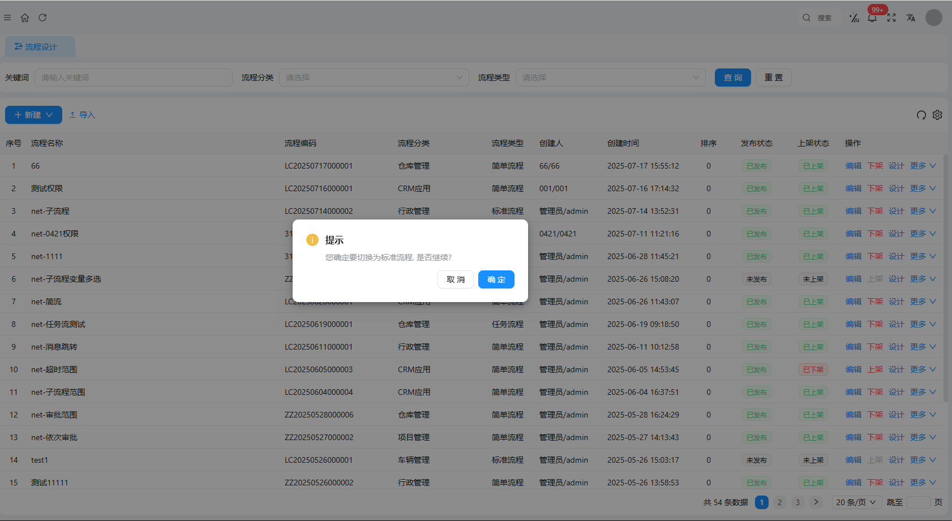Click the user avatar
This screenshot has height=521, width=952.
pos(933,18)
